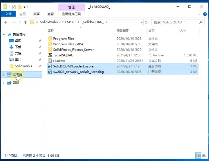Open the Program Files folder icon
This screenshot has width=209, height=161.
tap(50, 39)
